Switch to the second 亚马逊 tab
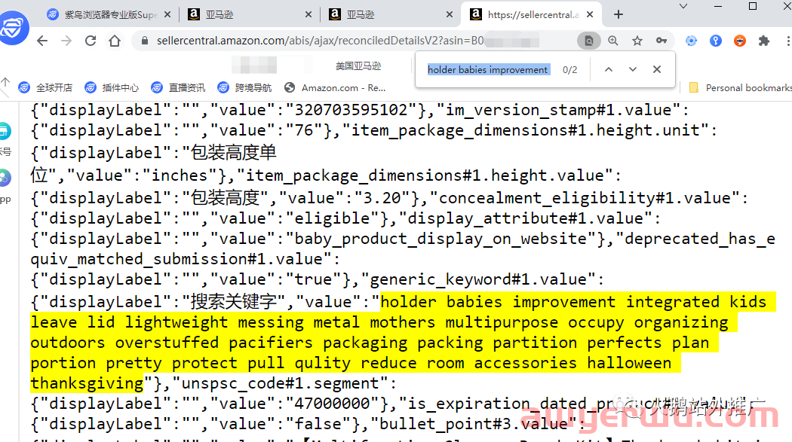Screen dimensions: 792x442 coord(391,14)
